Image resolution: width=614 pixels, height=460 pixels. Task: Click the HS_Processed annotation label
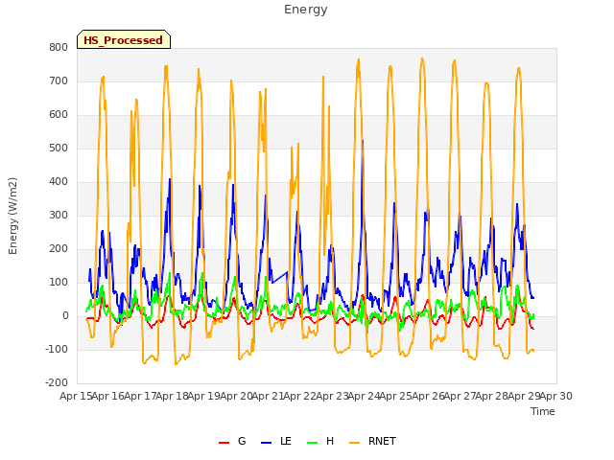(x=124, y=39)
